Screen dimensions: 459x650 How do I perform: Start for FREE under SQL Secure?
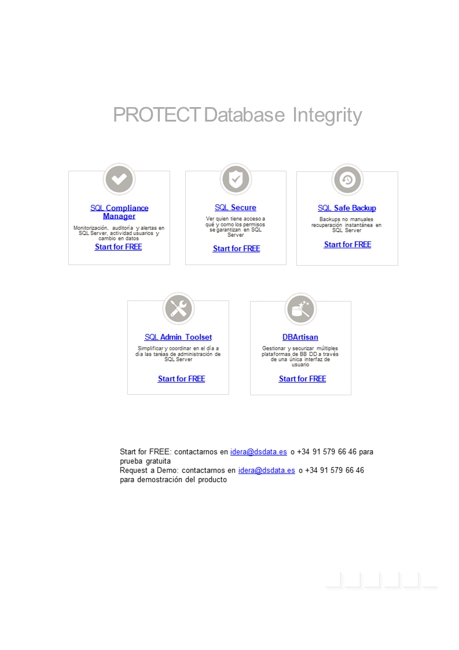[x=236, y=248]
